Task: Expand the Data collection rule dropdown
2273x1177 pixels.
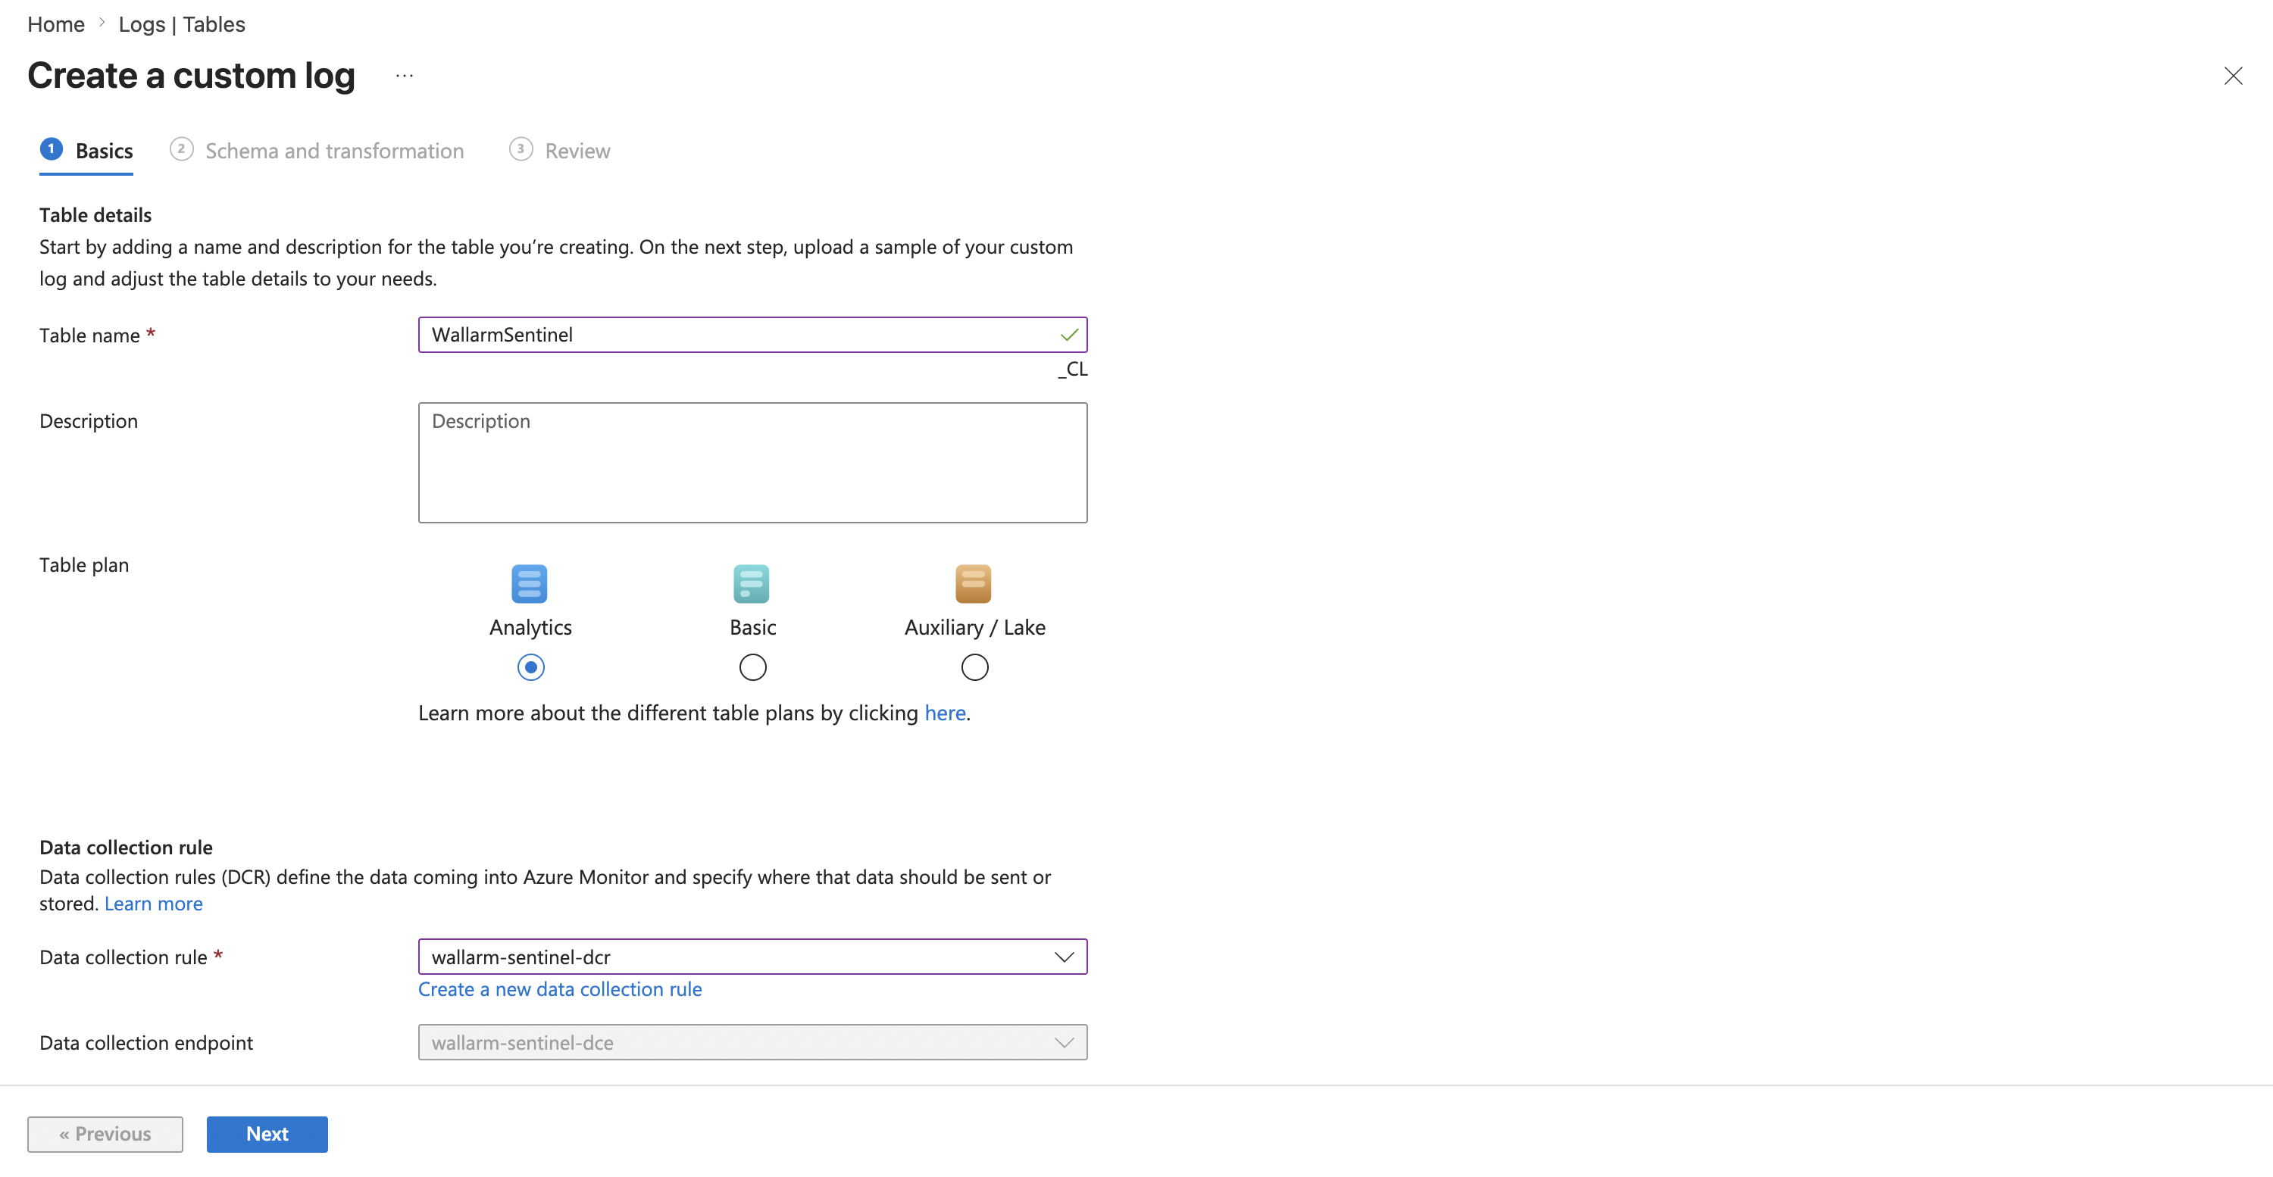Action: (x=1063, y=957)
